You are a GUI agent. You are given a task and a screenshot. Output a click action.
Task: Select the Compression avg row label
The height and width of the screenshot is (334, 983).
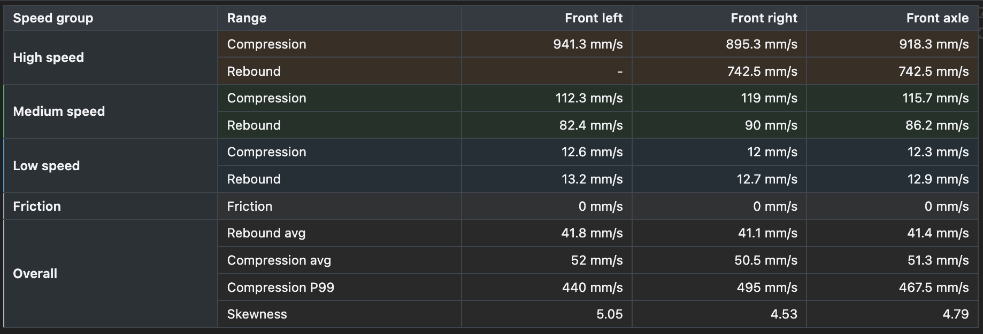pos(279,260)
